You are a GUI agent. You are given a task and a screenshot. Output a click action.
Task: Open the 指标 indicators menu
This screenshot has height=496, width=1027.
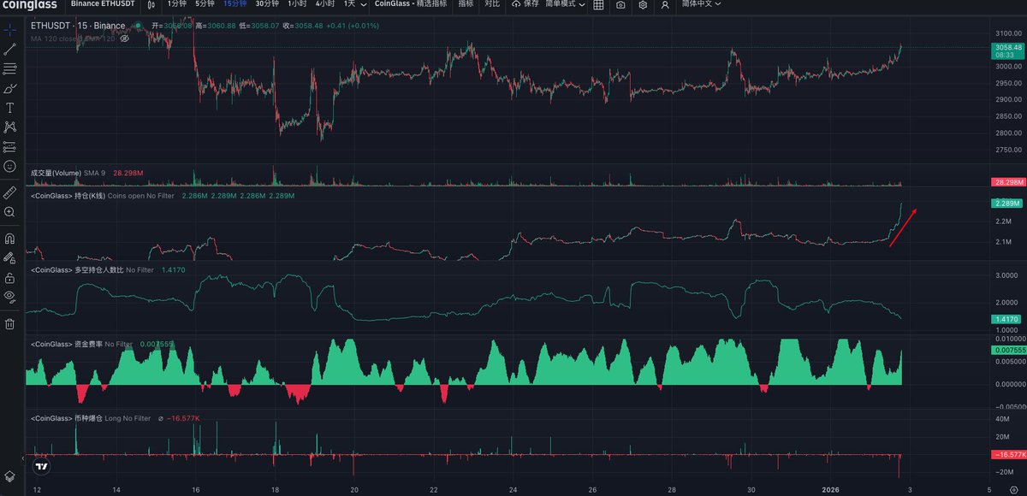[x=466, y=4]
